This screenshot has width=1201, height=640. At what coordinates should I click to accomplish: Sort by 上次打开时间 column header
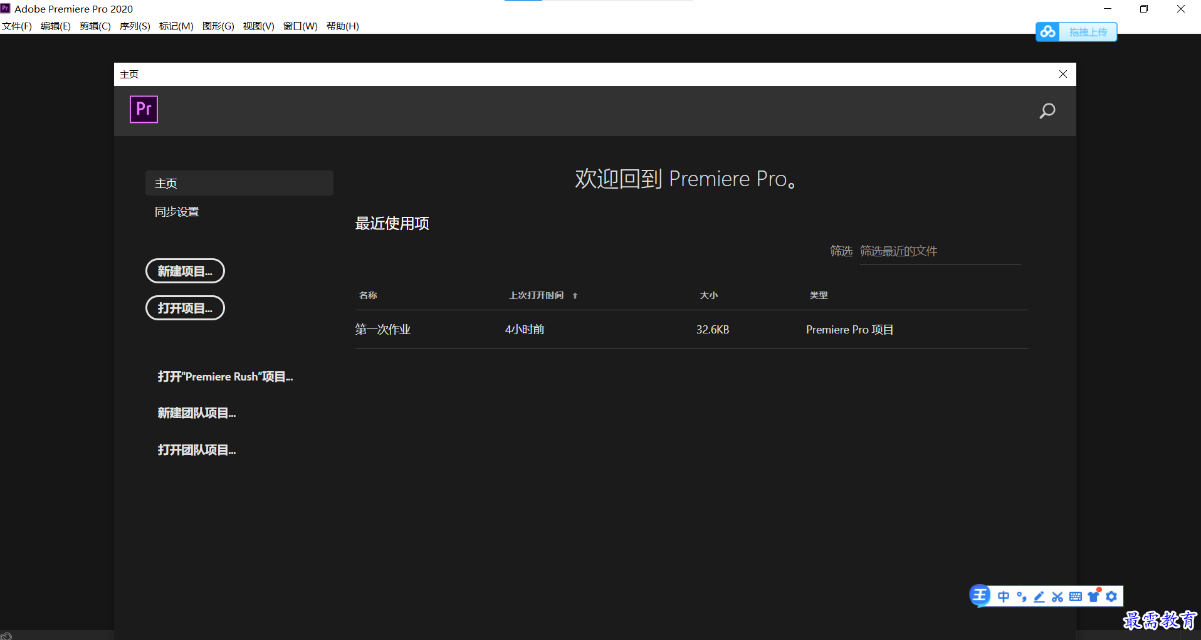coord(536,295)
